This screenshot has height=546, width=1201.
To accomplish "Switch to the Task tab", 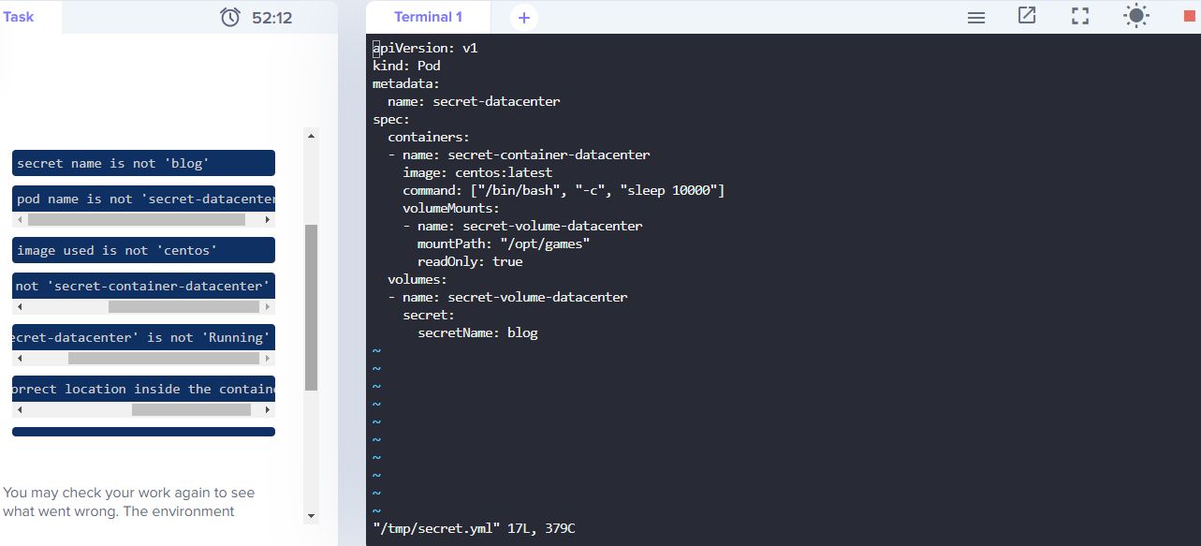I will click(x=19, y=17).
